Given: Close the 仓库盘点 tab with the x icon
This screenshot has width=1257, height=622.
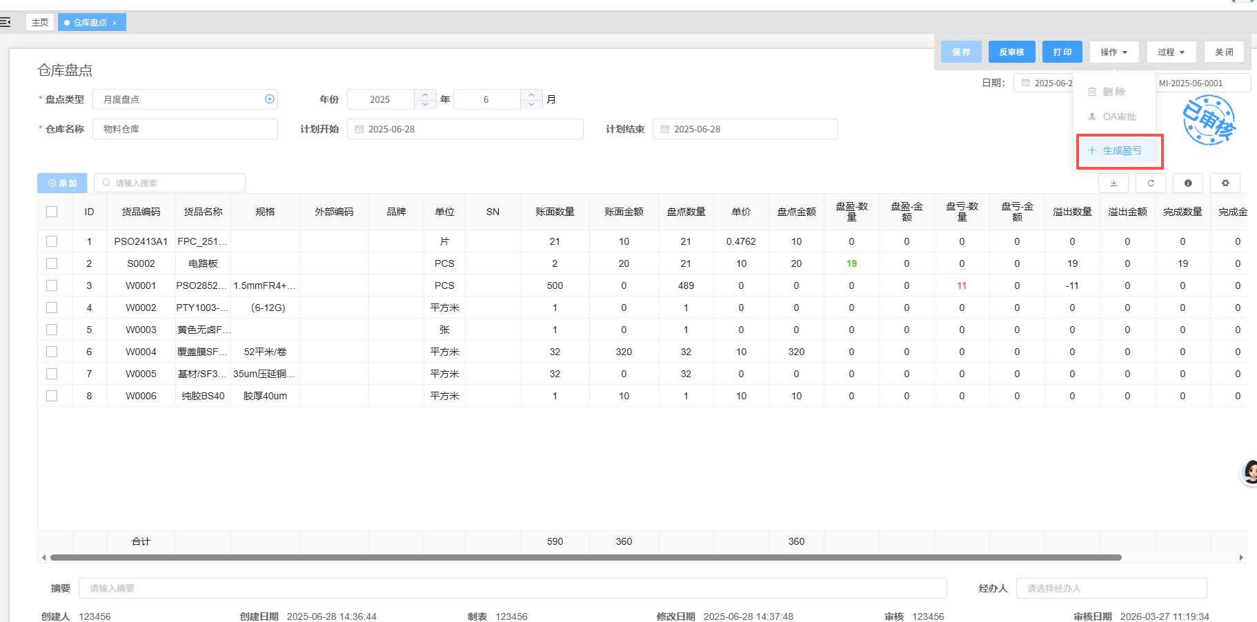Looking at the screenshot, I should point(115,23).
